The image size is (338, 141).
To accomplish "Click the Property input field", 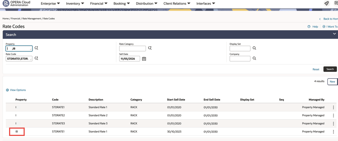I will [x=19, y=49].
